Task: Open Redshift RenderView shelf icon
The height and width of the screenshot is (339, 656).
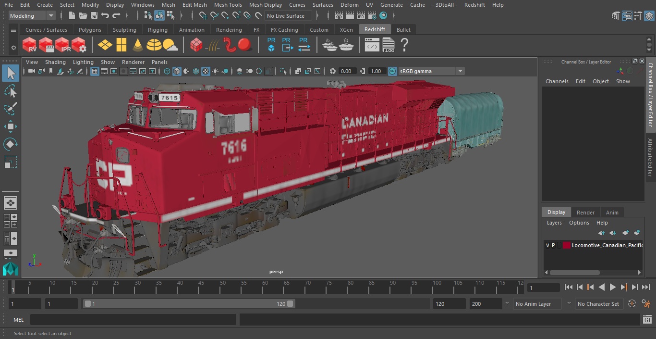Action: coord(30,45)
